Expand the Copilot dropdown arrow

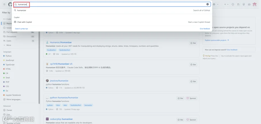pyautogui.click(x=218, y=4)
